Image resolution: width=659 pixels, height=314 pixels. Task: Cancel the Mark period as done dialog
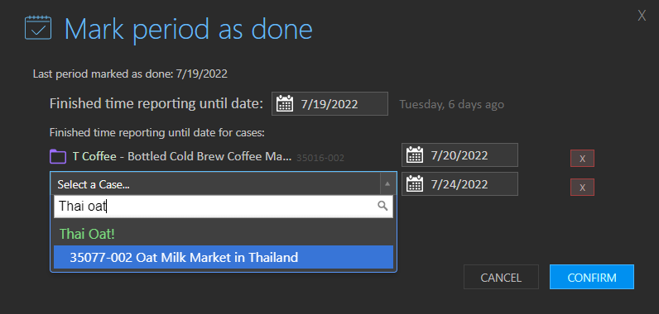click(501, 277)
